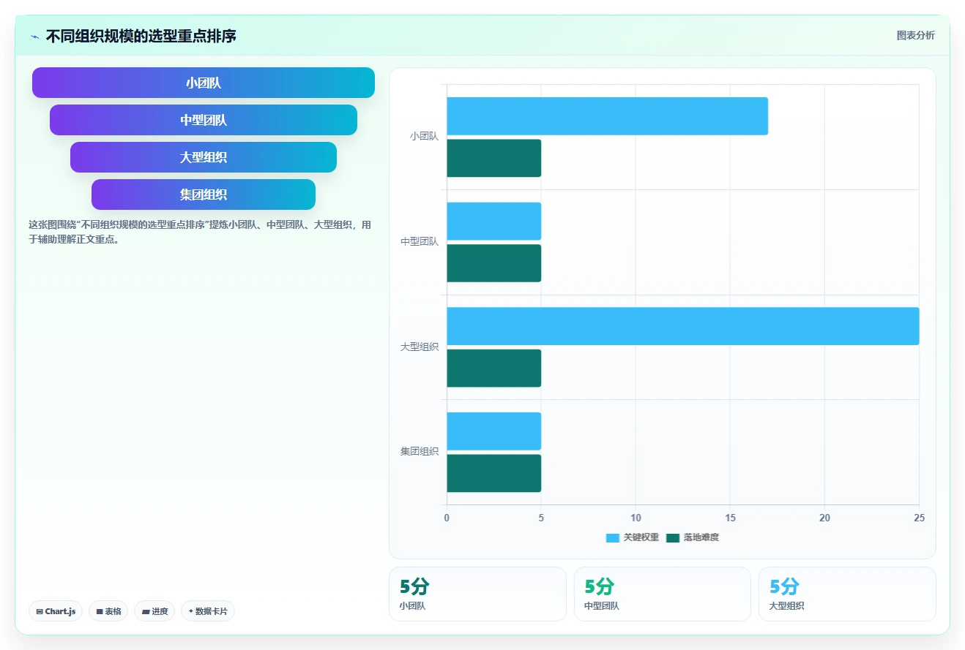
Task: Click the 数据卡片 tag chip
Action: pyautogui.click(x=208, y=611)
